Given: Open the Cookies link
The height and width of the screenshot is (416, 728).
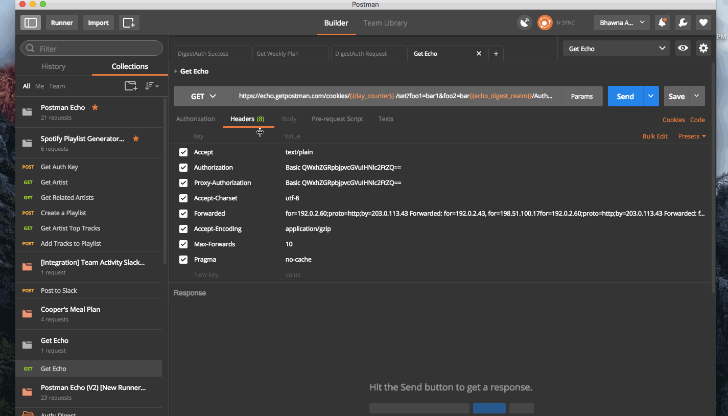Looking at the screenshot, I should [674, 120].
